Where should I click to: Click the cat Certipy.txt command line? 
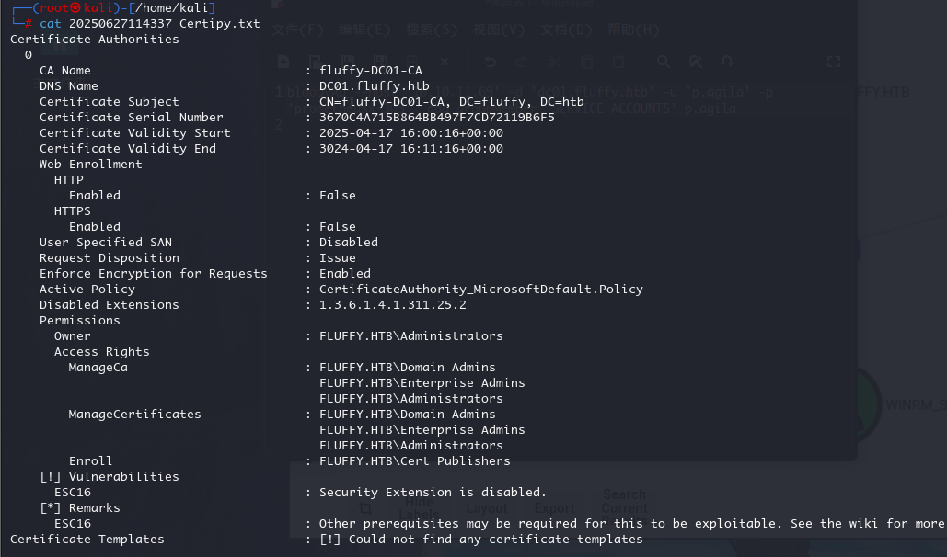(x=150, y=24)
